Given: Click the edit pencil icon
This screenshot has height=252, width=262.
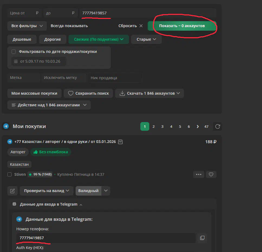Looking at the screenshot, I should (x=12, y=191).
